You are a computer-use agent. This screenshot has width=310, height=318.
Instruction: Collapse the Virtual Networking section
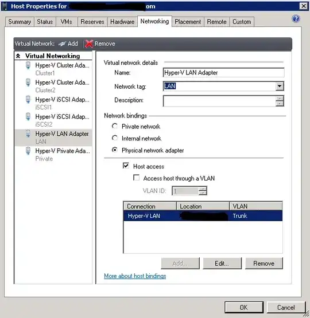[18, 56]
